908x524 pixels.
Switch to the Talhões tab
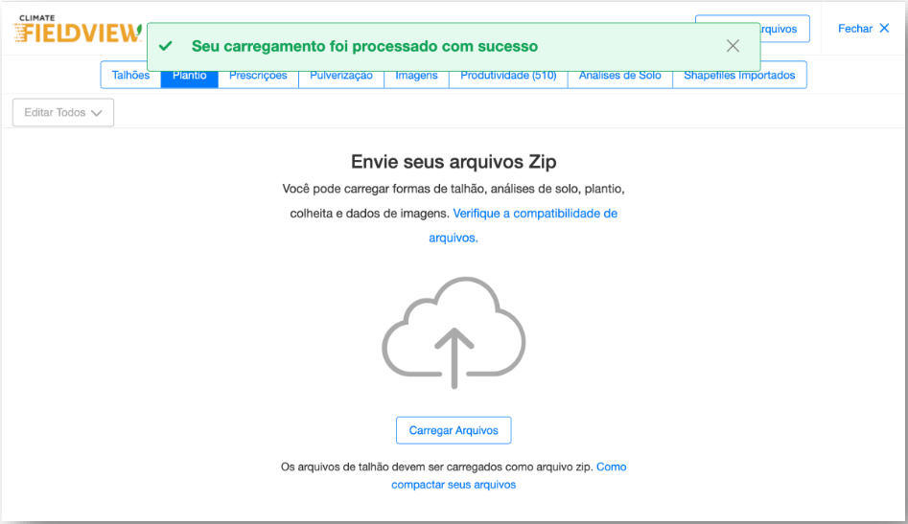(130, 76)
